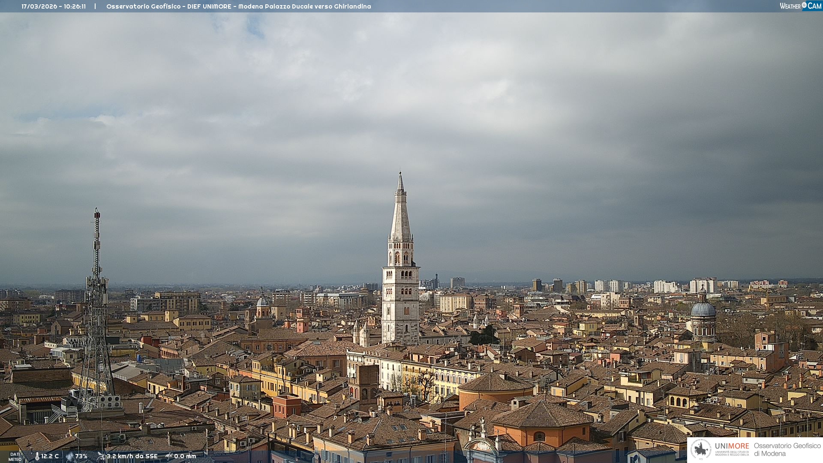This screenshot has width=823, height=463.
Task: Click the 12.2 C temperature reading
Action: point(50,457)
